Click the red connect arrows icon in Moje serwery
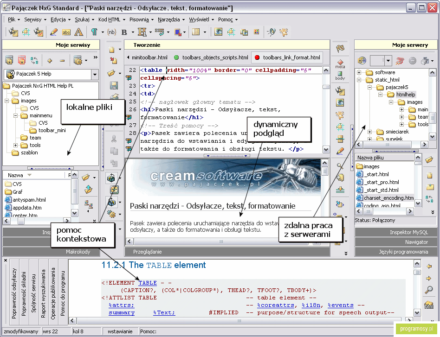This screenshot has width=440, height=337. pyautogui.click(x=400, y=60)
